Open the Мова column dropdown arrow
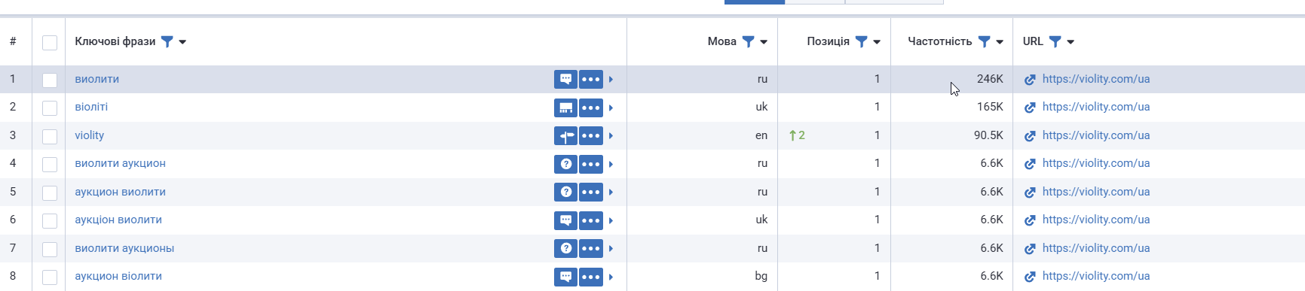This screenshot has height=291, width=1305. pyautogui.click(x=764, y=42)
